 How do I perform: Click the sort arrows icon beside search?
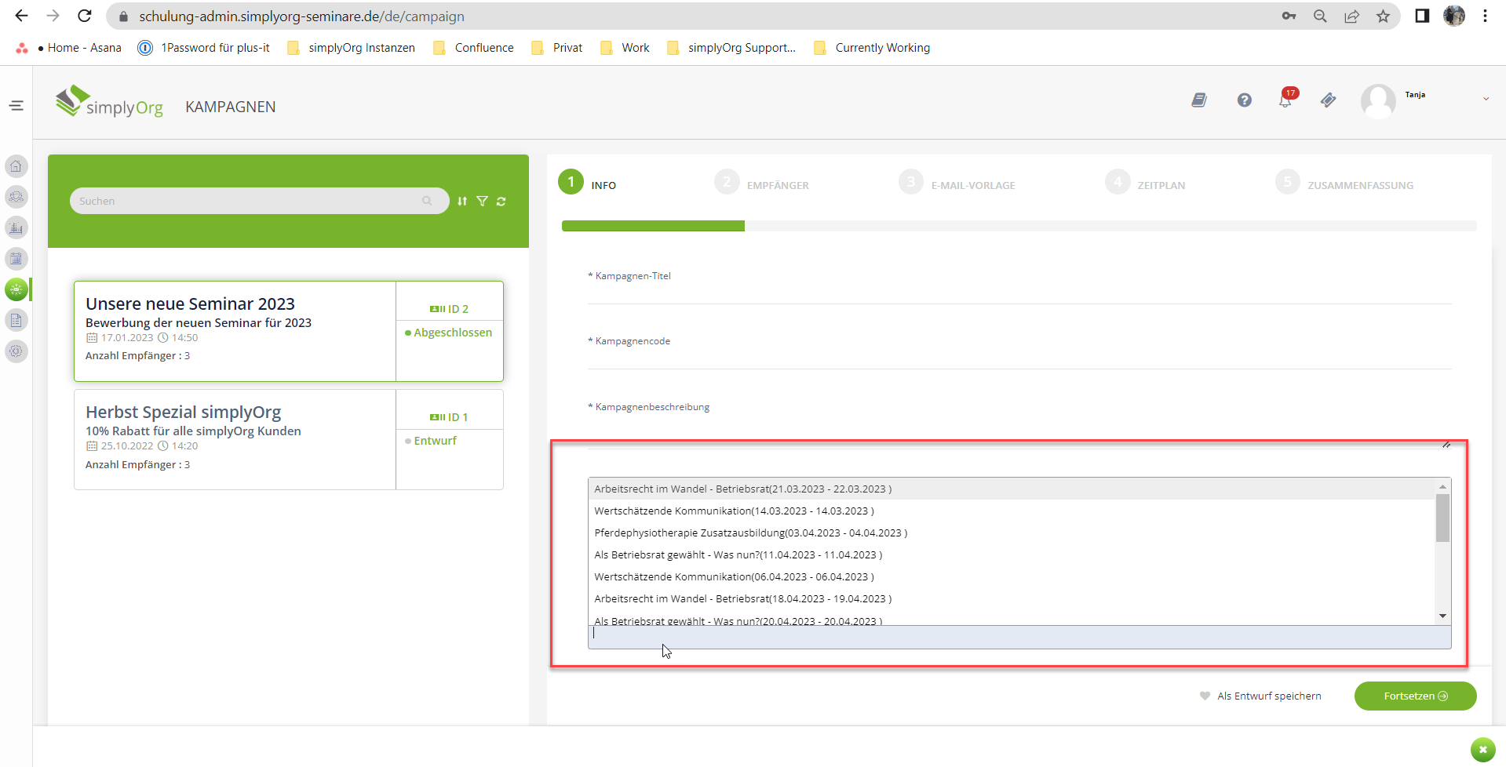click(462, 202)
